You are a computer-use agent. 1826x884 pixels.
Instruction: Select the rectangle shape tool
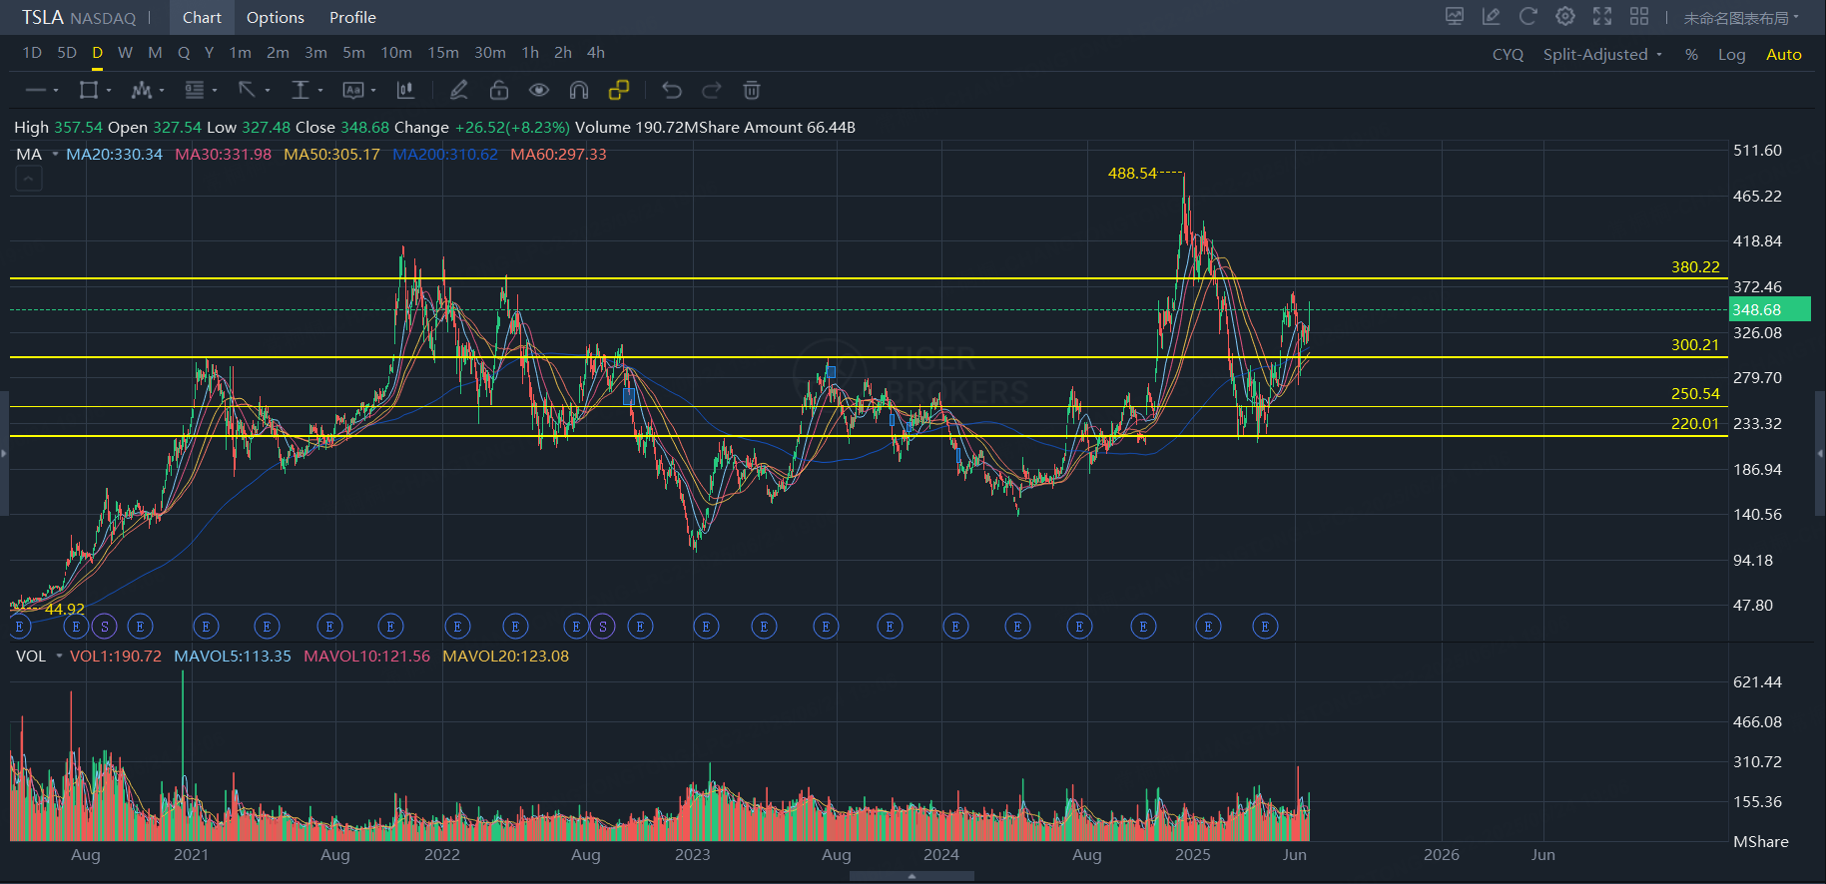pyautogui.click(x=89, y=91)
